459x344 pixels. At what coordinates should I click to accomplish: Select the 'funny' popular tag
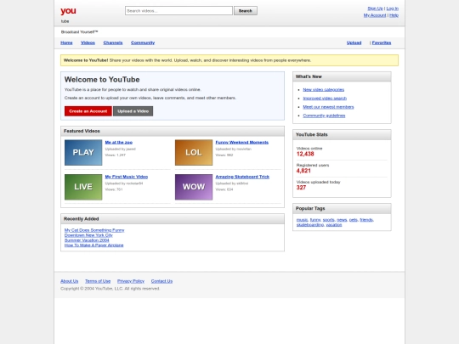coord(315,220)
